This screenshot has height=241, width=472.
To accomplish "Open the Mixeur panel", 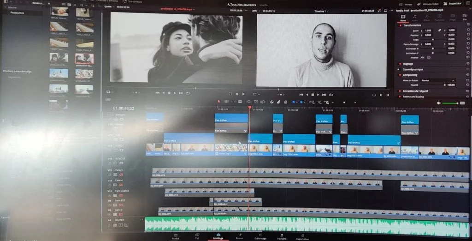I will click(x=406, y=4).
